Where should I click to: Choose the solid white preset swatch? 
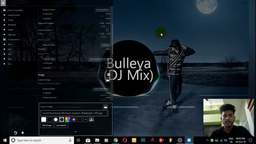[x=44, y=120]
